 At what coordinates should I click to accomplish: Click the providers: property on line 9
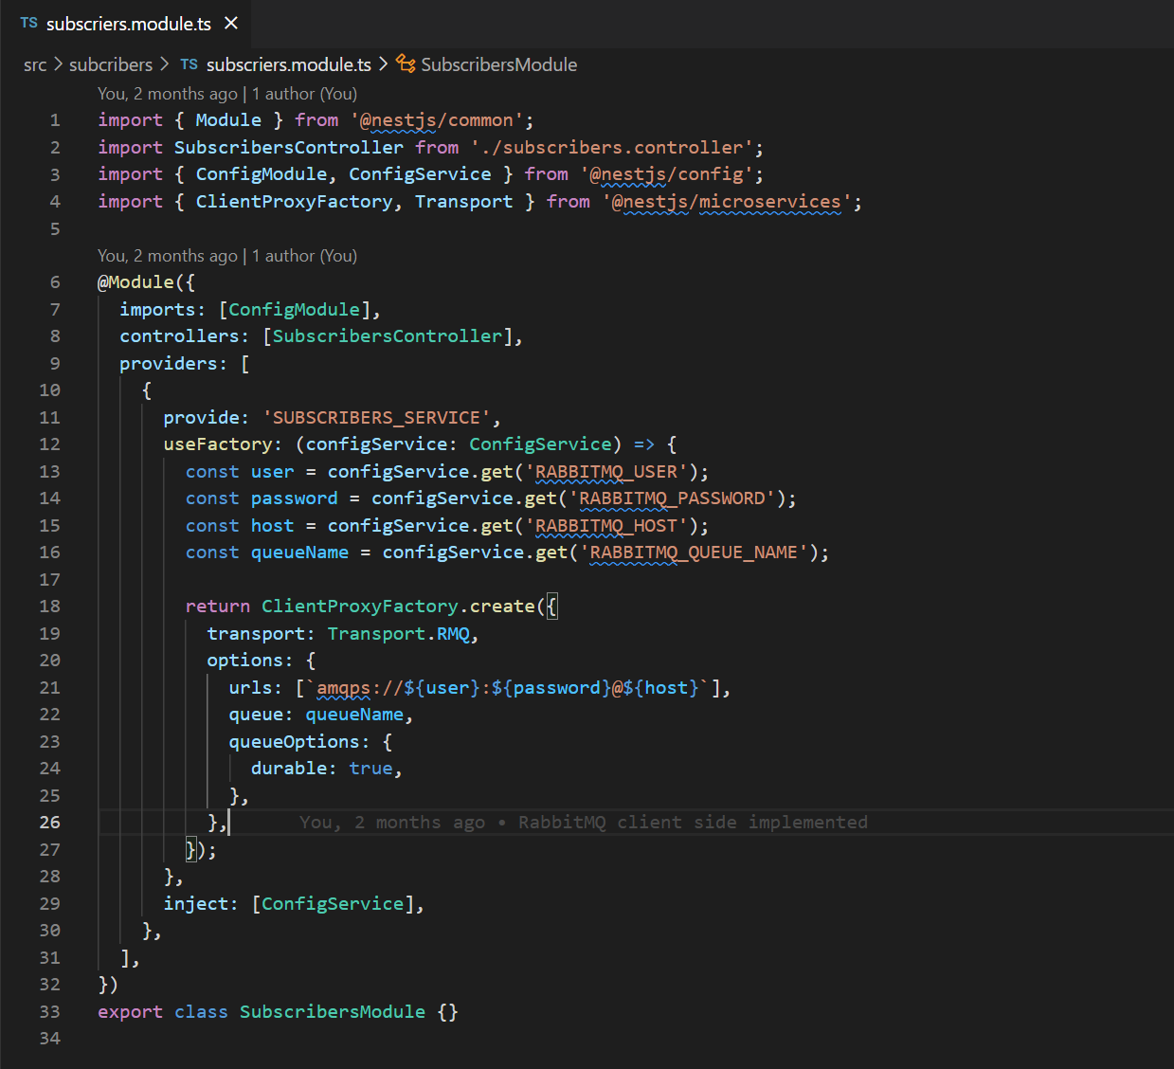point(173,364)
